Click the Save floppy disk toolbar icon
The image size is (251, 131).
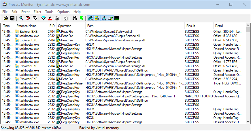tap(12, 18)
